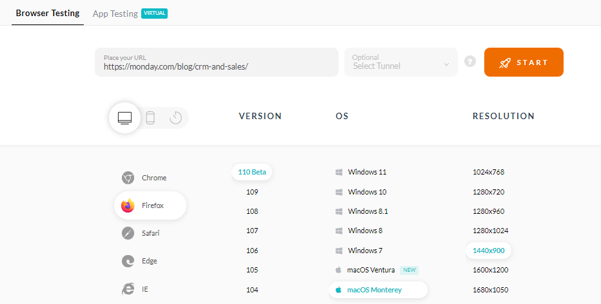Choose macOS Ventura operating system
This screenshot has height=304, width=601.
click(x=371, y=270)
